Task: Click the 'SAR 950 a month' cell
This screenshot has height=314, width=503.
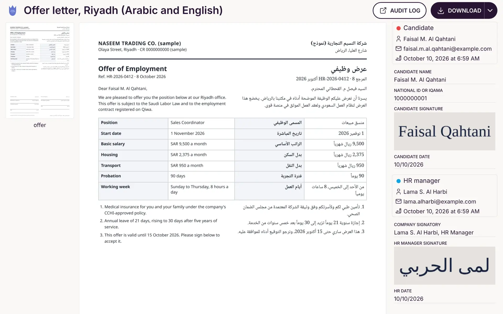Action: click(201, 166)
